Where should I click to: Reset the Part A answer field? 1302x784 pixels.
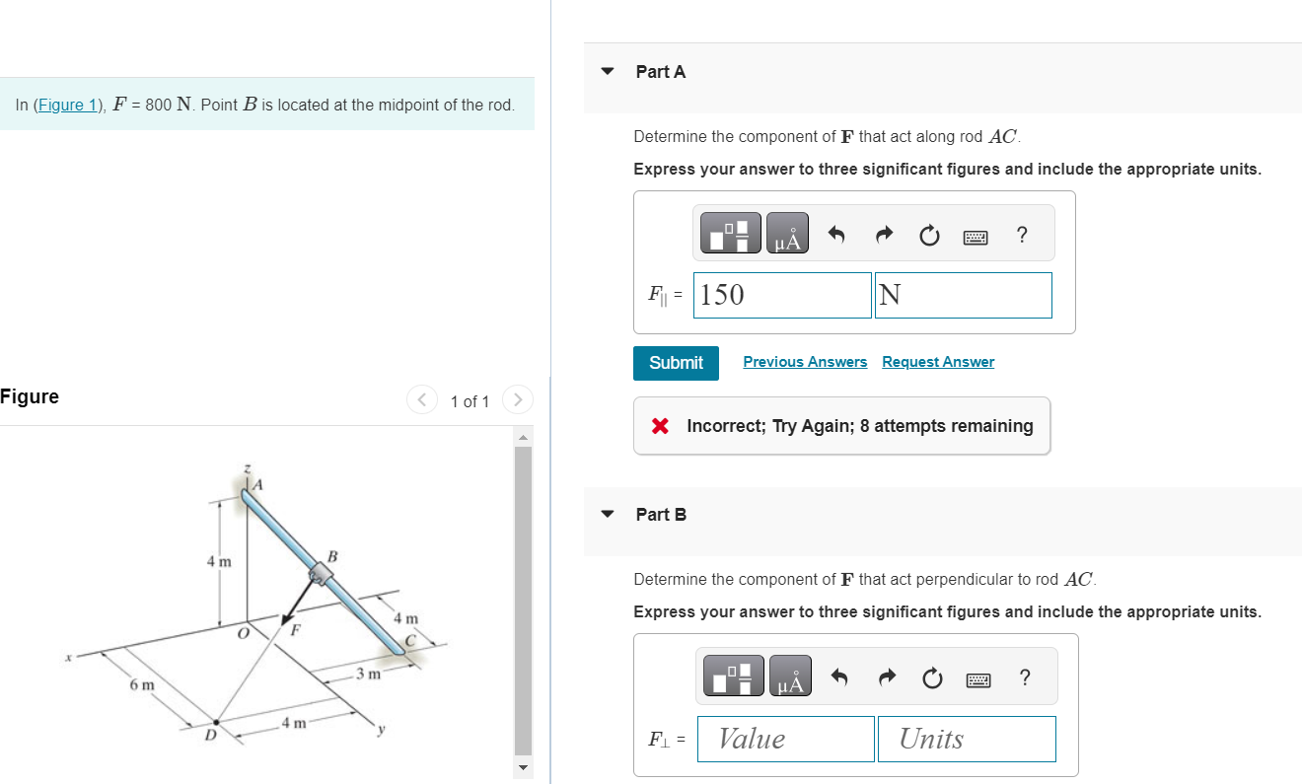(928, 235)
